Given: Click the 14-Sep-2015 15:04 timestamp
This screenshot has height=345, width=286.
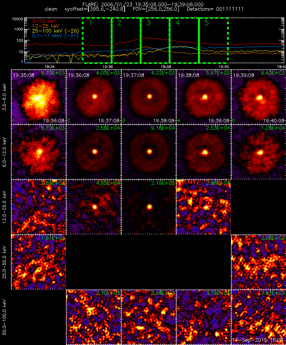Looking at the screenshot, I should [258, 340].
